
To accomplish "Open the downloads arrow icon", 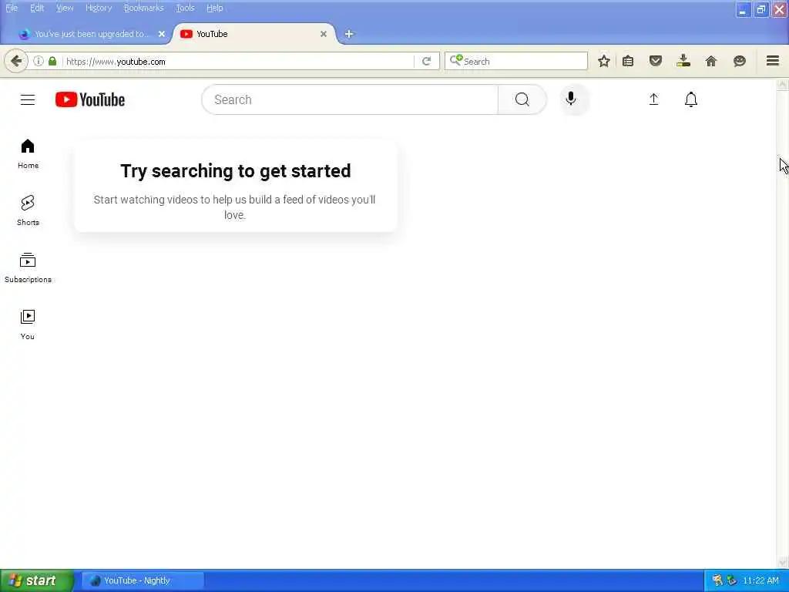I will coord(683,61).
